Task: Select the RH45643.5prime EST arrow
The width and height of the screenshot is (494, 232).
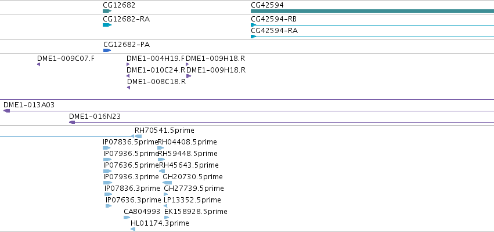Action: click(161, 171)
